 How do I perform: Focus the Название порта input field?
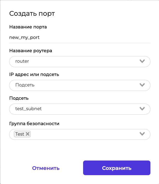click(80, 38)
